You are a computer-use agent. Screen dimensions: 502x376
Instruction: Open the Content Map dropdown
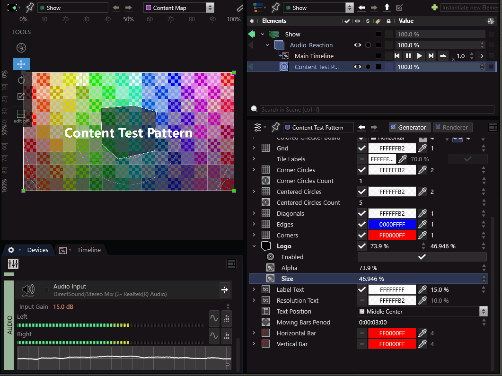210,8
